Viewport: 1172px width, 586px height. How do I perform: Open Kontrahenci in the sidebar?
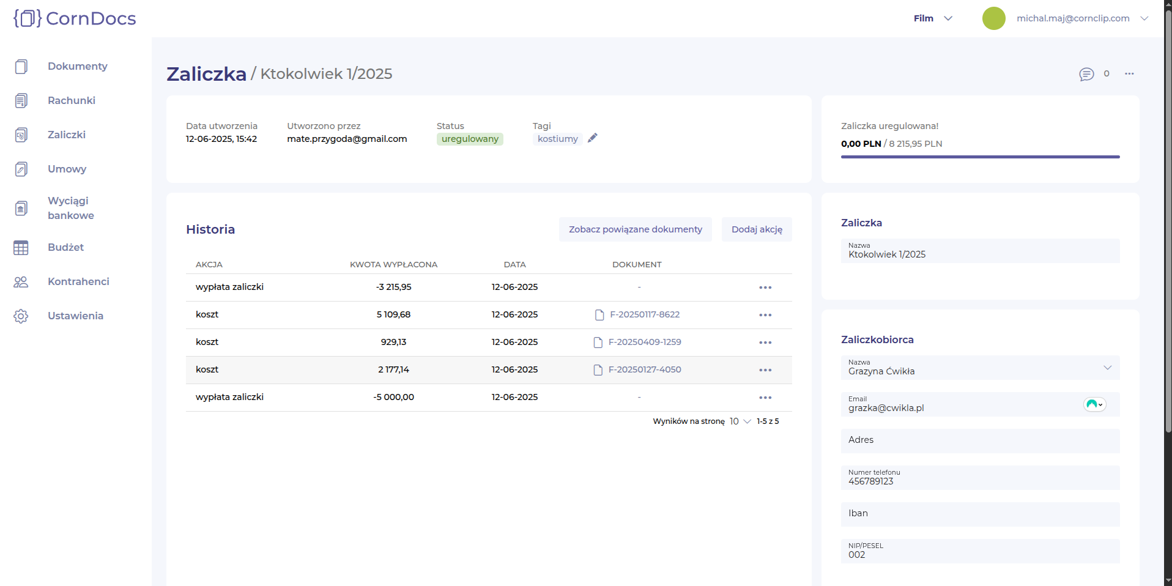78,281
